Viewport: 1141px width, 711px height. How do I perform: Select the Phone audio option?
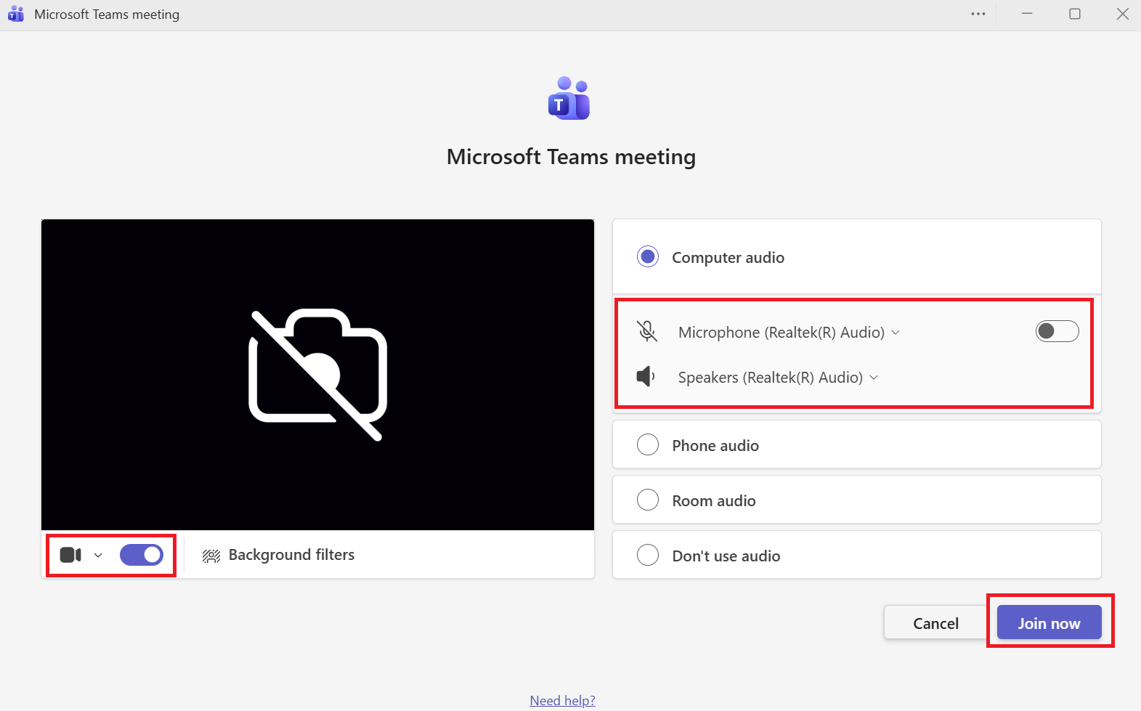coord(648,444)
